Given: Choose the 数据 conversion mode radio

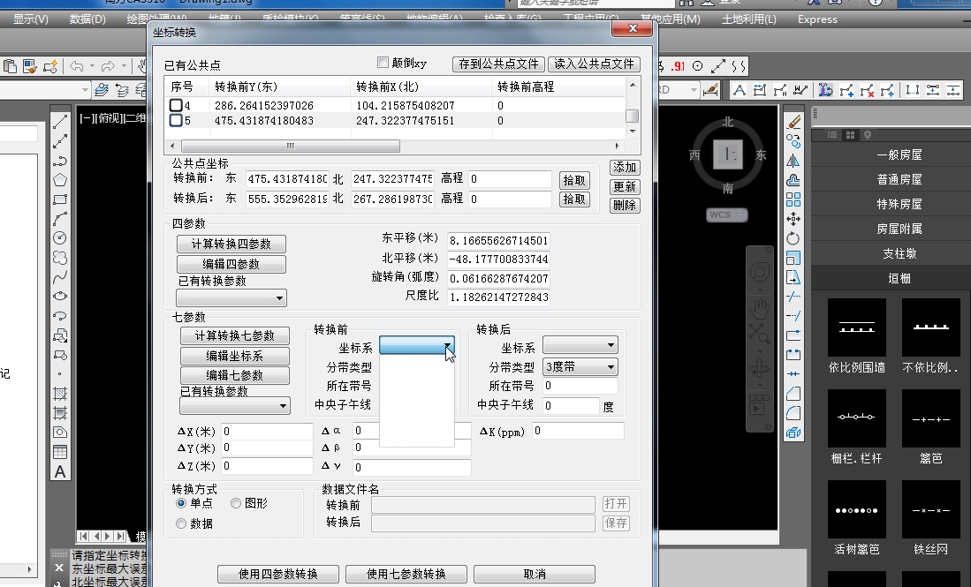Looking at the screenshot, I should (181, 523).
